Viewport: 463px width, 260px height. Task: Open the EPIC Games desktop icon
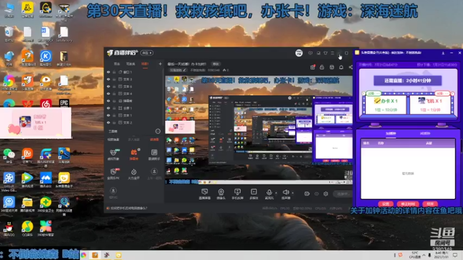tap(64, 103)
